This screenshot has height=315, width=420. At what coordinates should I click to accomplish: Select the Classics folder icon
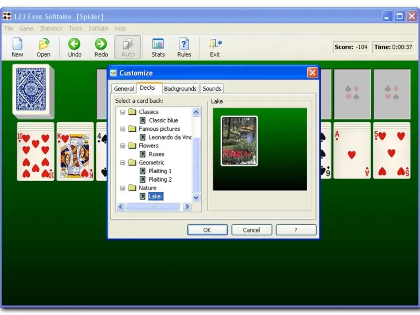tap(132, 112)
